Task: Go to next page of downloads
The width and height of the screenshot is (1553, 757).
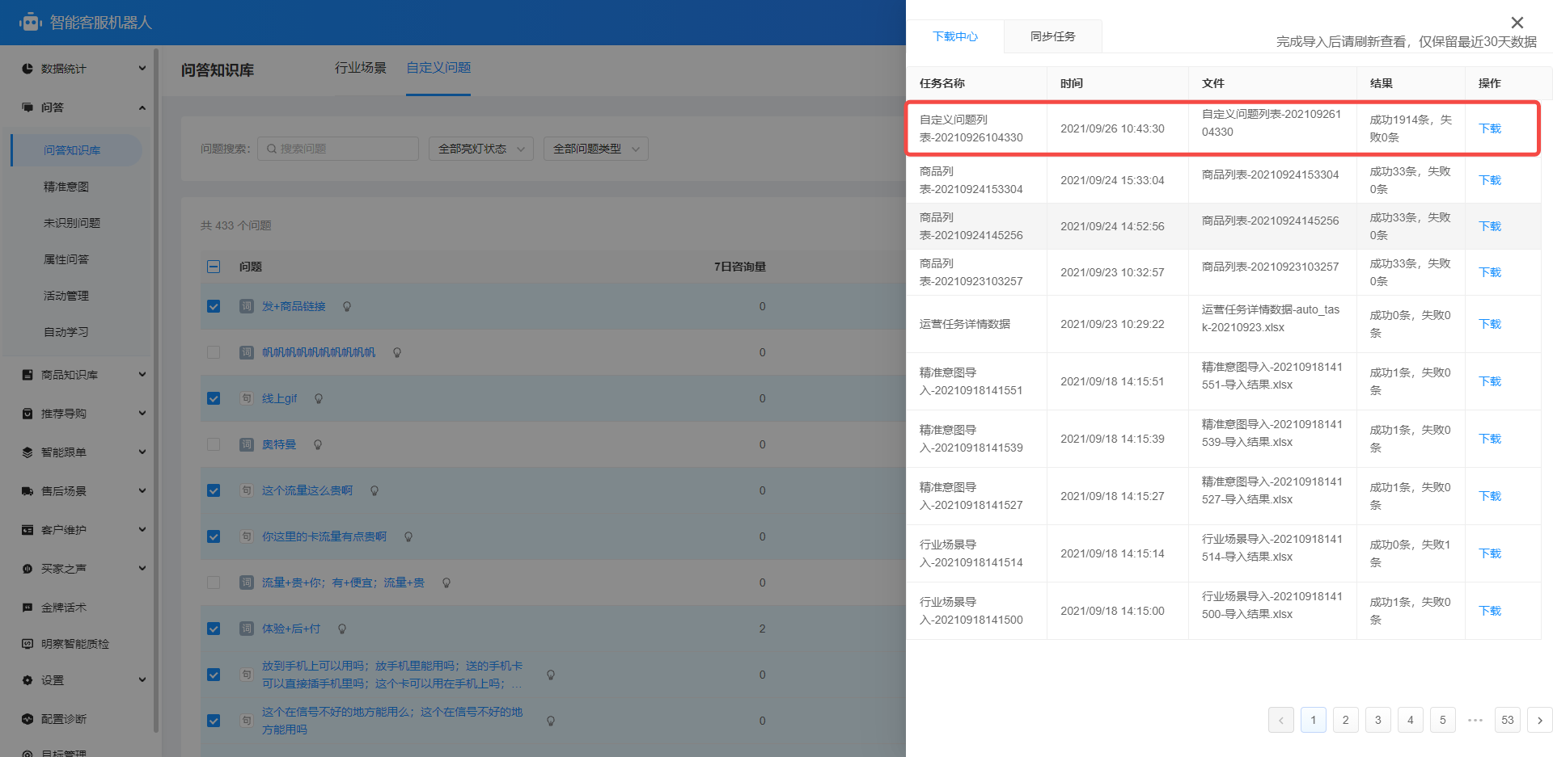Action: point(1540,720)
